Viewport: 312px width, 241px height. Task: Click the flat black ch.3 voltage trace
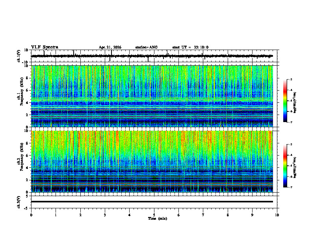tap(152, 202)
